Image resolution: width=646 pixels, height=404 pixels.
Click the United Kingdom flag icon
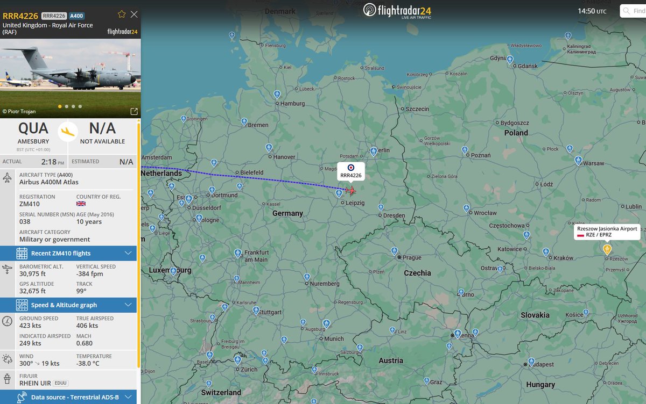81,204
